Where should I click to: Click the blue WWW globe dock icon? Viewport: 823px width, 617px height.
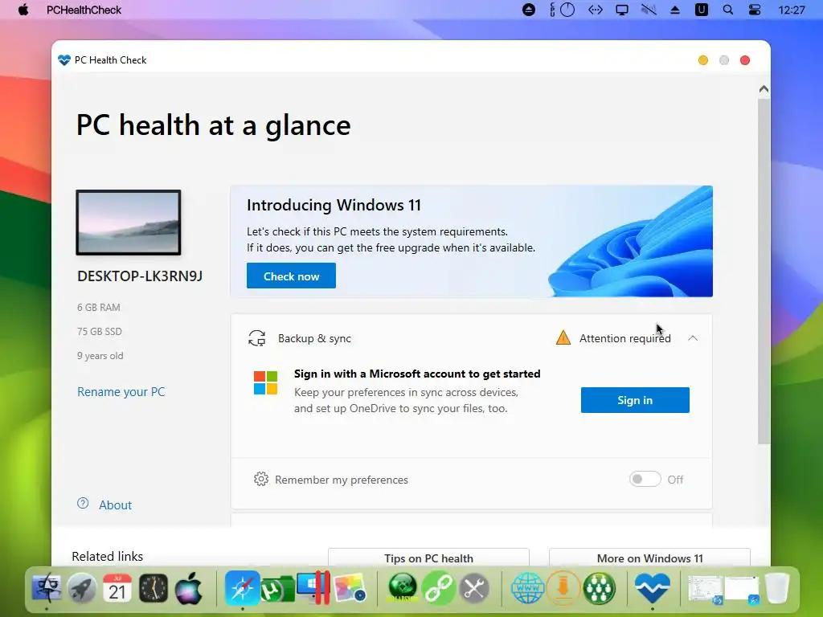(527, 587)
